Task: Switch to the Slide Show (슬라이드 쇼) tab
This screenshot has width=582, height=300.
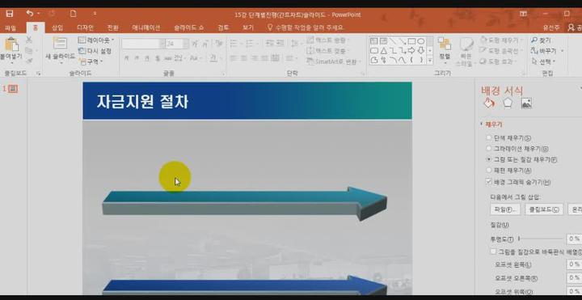Action: click(x=189, y=27)
